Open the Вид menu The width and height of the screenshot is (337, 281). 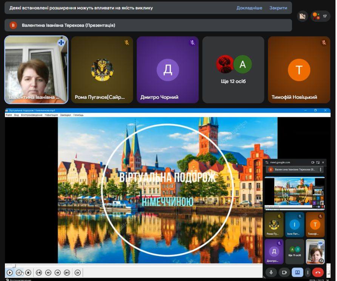pos(16,115)
